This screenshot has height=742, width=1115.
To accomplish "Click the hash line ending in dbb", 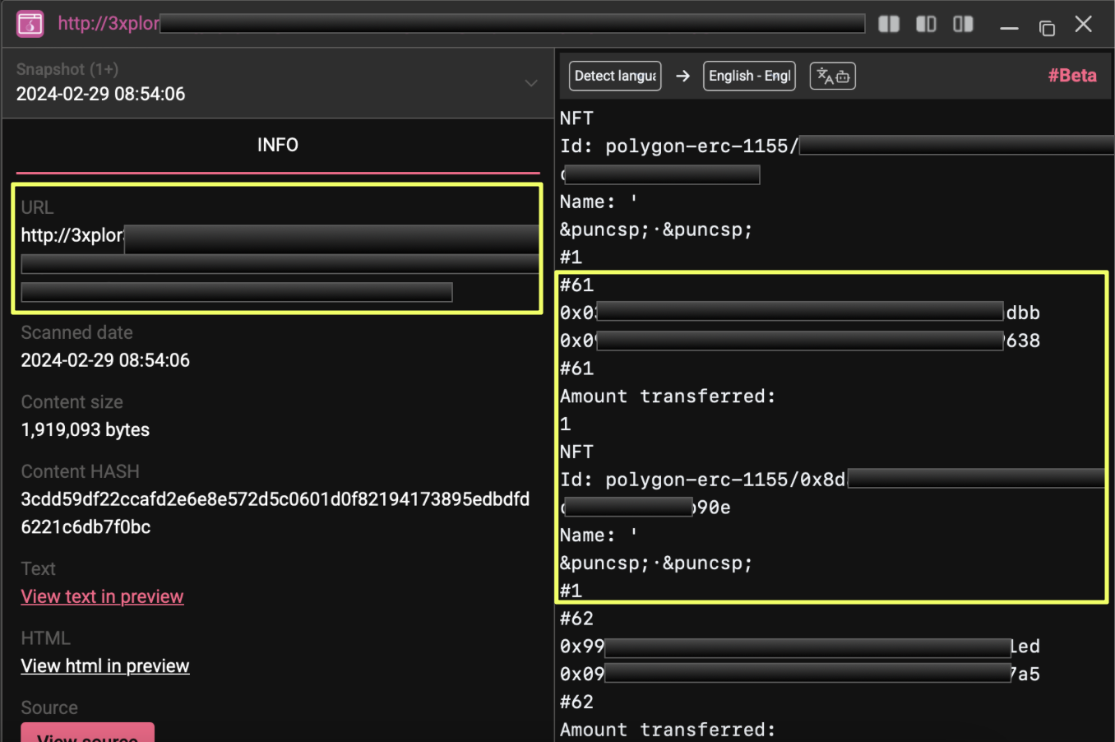I will click(x=800, y=313).
